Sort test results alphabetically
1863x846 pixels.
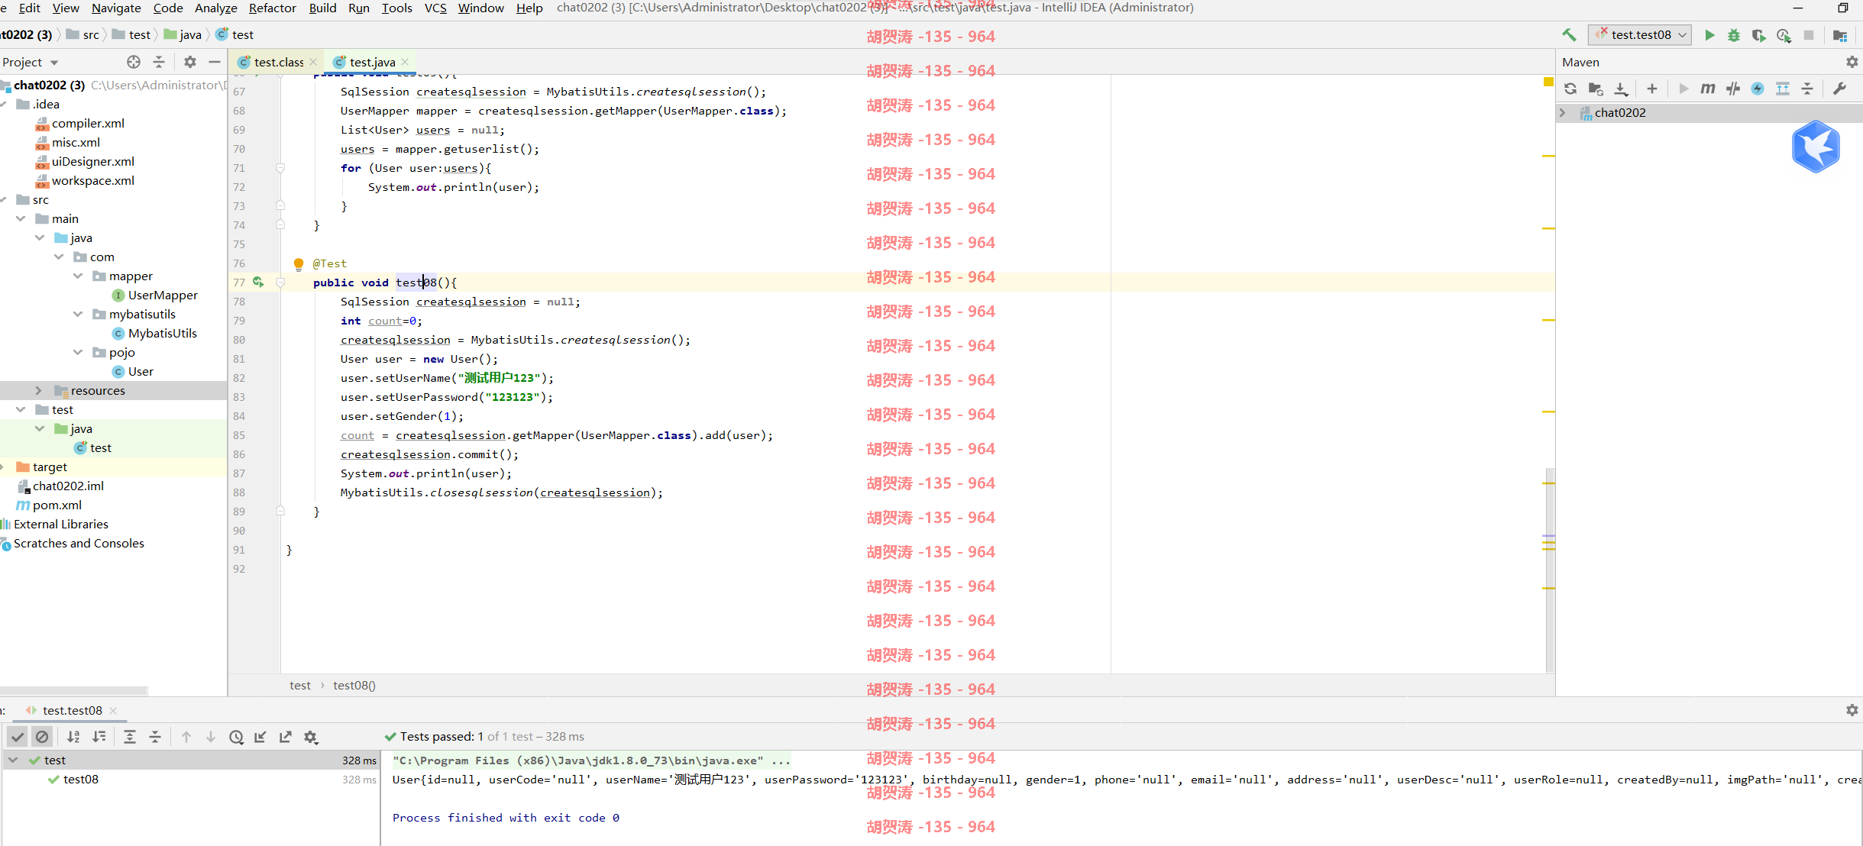(73, 737)
